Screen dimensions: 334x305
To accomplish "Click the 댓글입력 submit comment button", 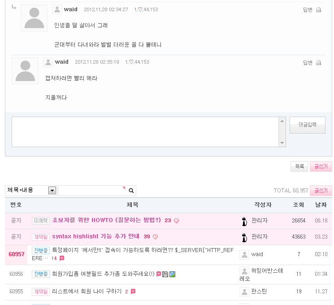I will [307, 125].
